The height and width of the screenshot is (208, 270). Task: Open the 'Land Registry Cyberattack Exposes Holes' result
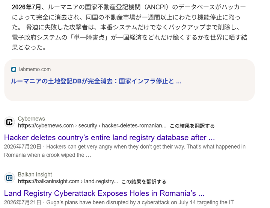(x=104, y=193)
